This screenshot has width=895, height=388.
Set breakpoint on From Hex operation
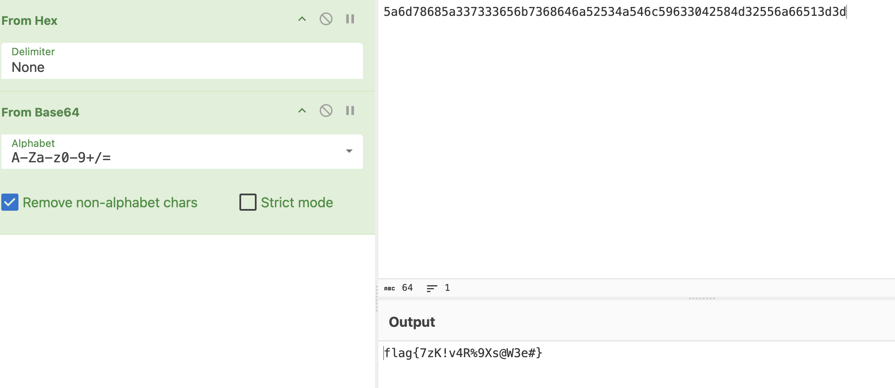[x=350, y=19]
